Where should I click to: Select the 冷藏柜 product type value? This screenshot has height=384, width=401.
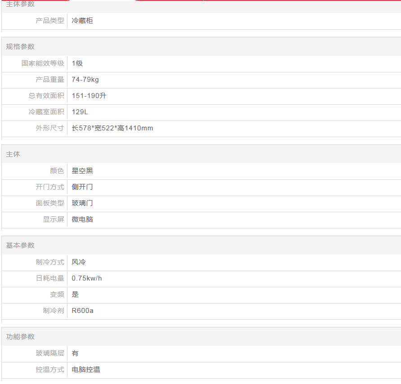(82, 21)
